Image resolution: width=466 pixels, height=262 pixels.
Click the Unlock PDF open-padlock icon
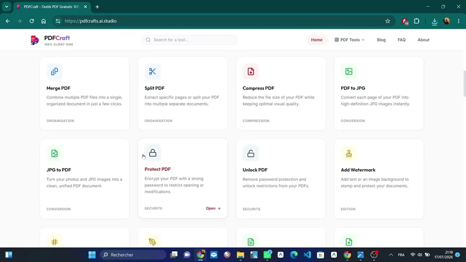pyautogui.click(x=251, y=153)
